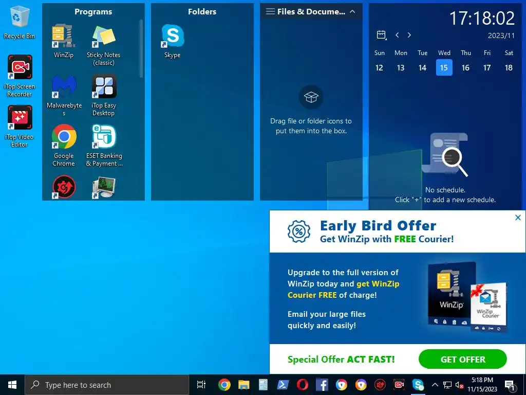This screenshot has width=526, height=395.
Task: Open the muted volume tray icon
Action: click(x=459, y=385)
